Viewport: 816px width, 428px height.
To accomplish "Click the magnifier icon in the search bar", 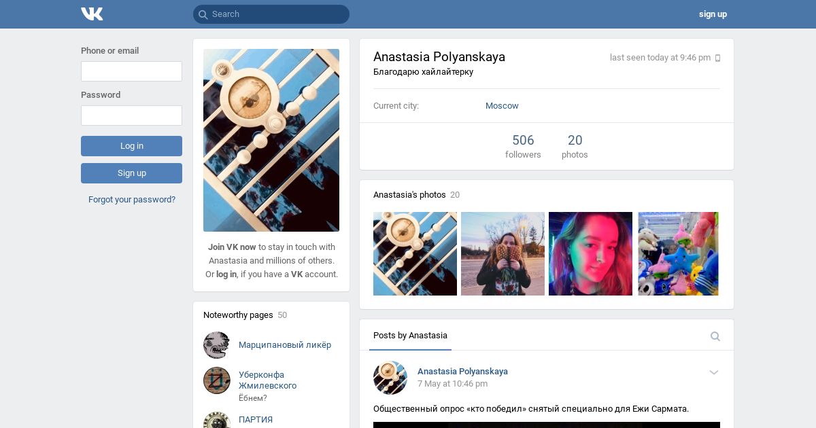I will point(203,14).
